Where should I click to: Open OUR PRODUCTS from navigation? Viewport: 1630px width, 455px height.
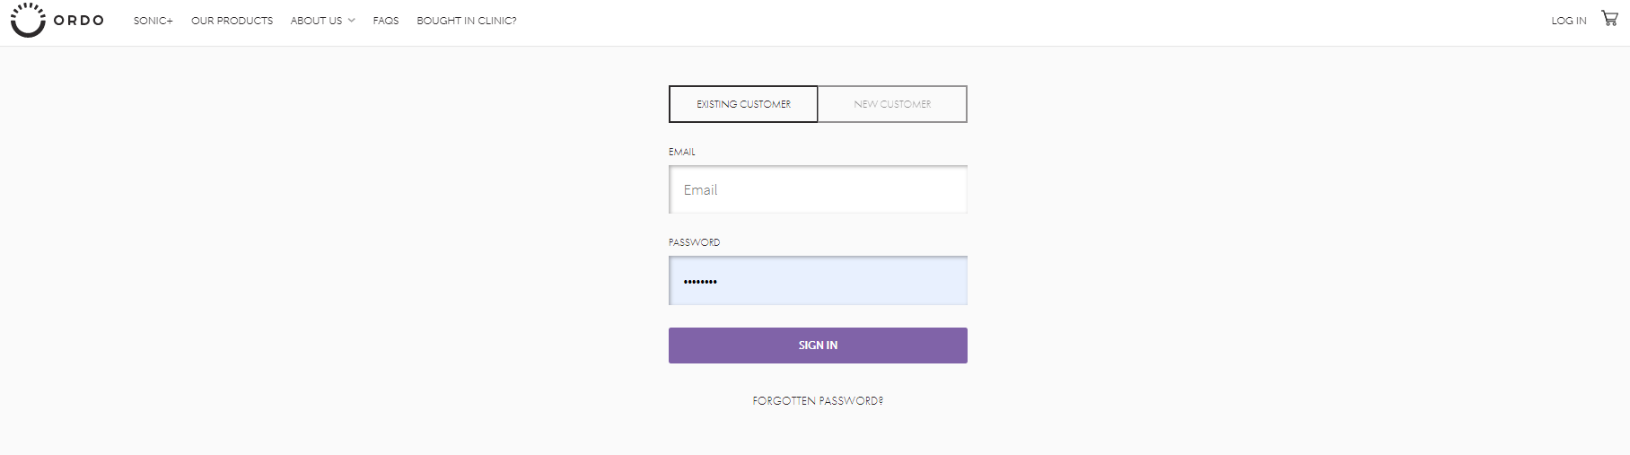pyautogui.click(x=232, y=21)
